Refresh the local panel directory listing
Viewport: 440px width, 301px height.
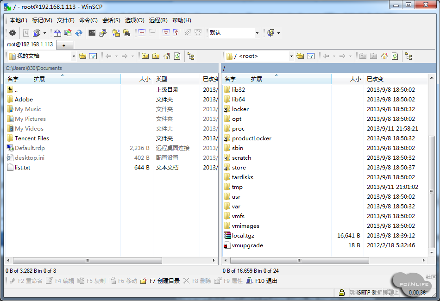[x=177, y=56]
